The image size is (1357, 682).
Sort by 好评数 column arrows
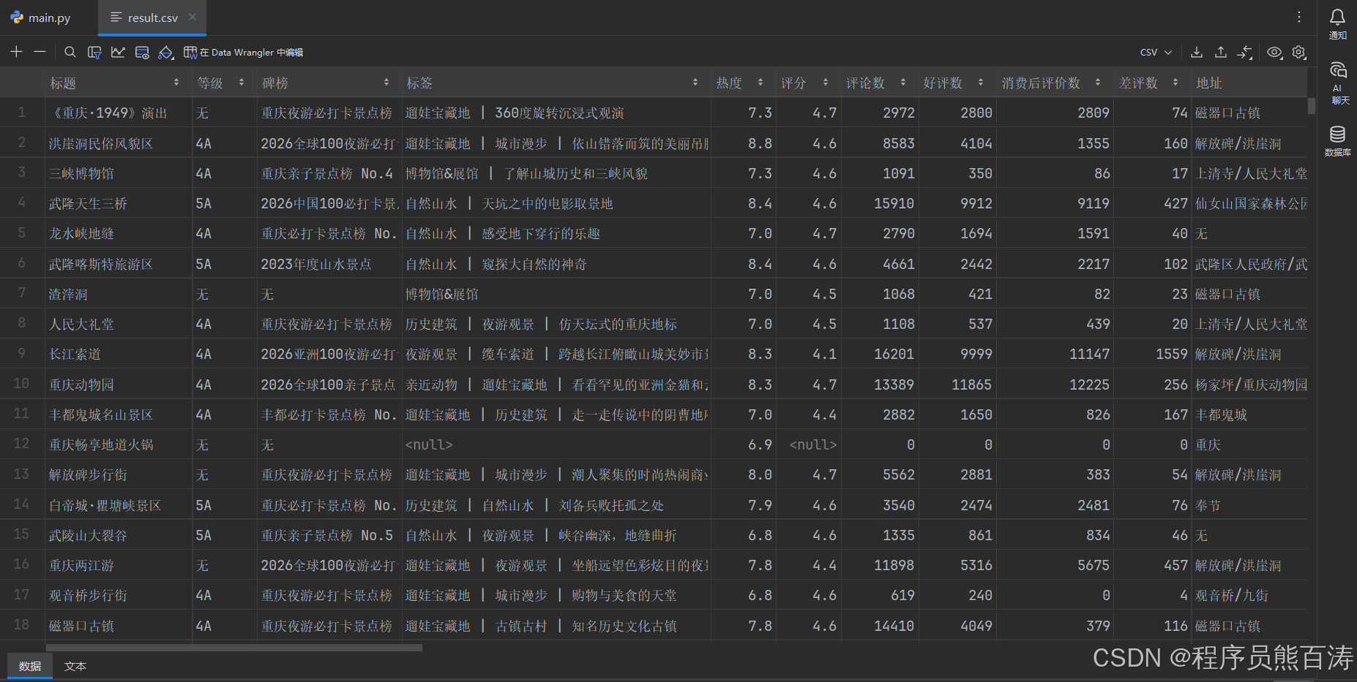[x=981, y=83]
